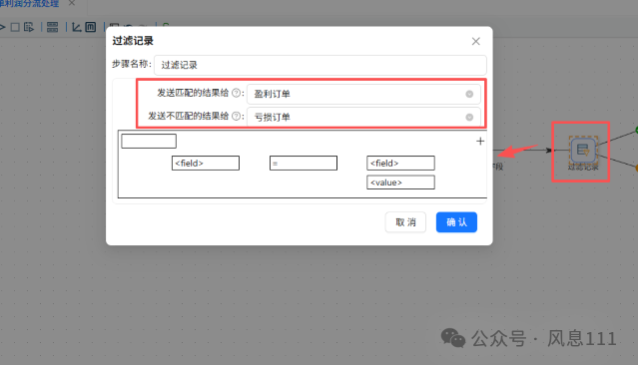
Task: Click help icon next to 发送不匹配的结果给
Action: coord(236,117)
